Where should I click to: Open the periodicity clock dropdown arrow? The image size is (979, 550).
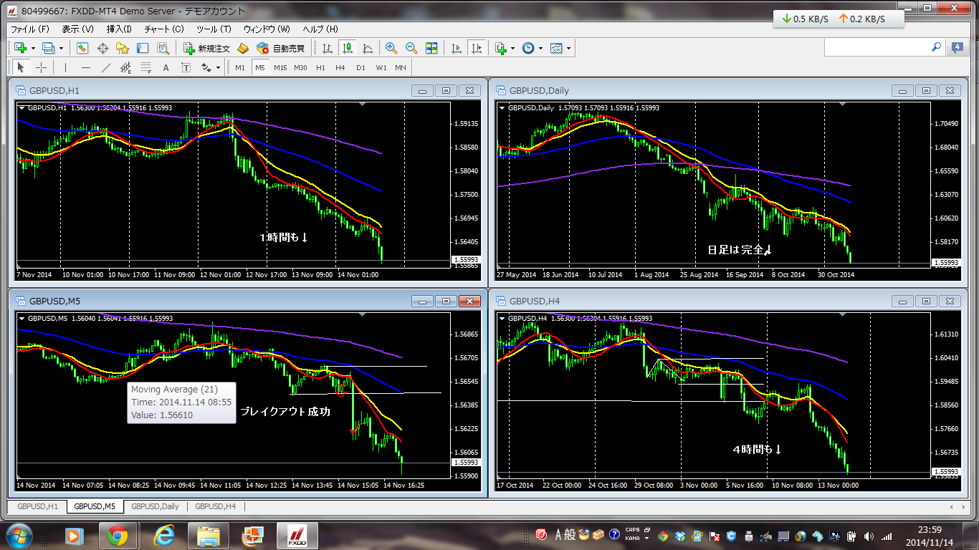(540, 48)
